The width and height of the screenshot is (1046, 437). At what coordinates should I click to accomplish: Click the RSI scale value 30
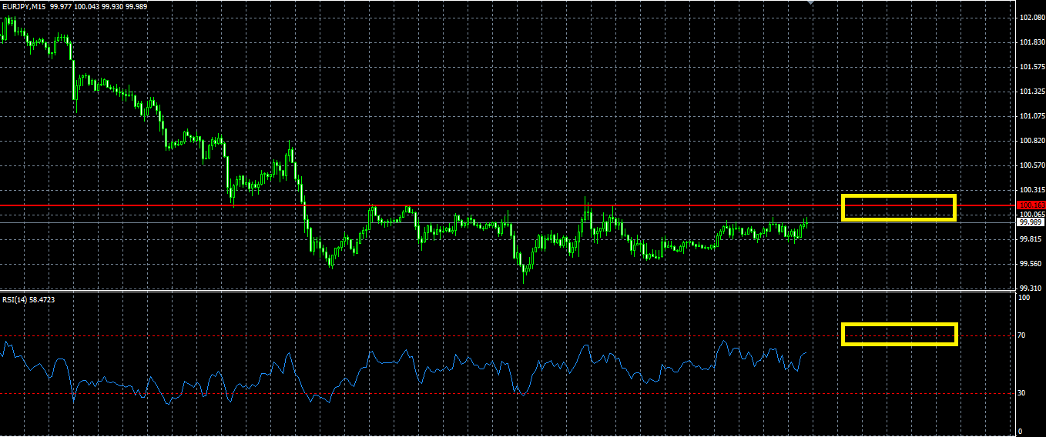tap(1022, 393)
